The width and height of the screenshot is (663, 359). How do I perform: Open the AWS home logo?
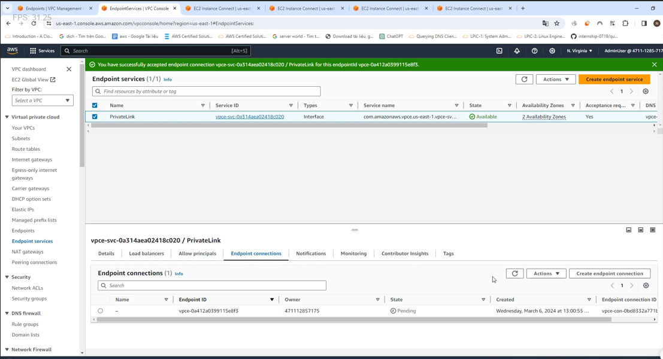click(12, 51)
